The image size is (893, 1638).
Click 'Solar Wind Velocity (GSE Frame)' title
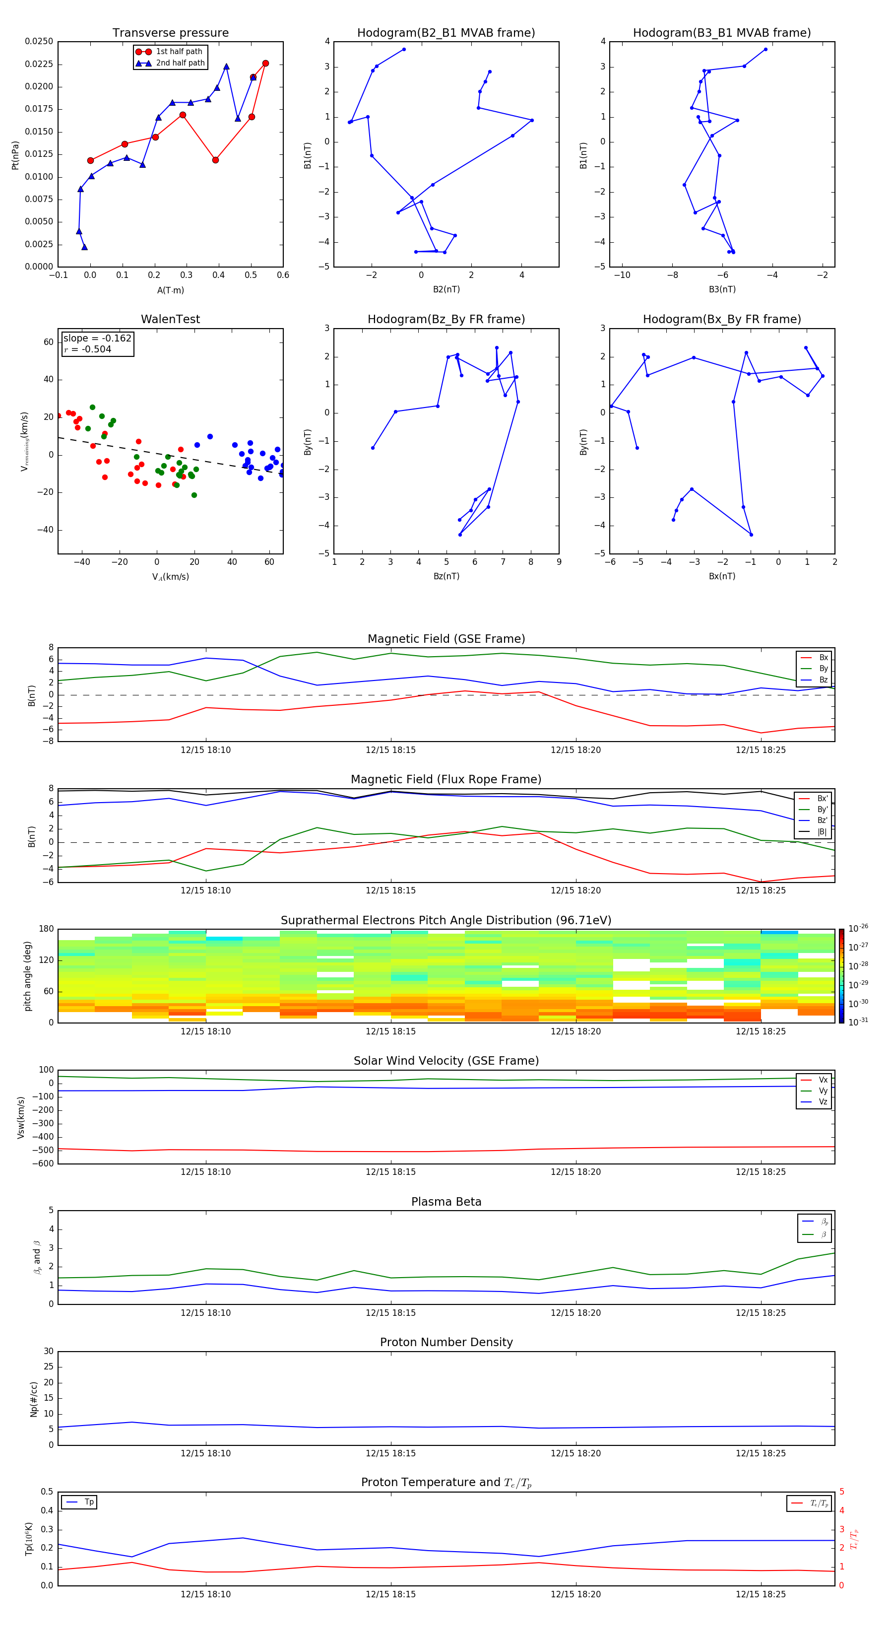tap(446, 1061)
